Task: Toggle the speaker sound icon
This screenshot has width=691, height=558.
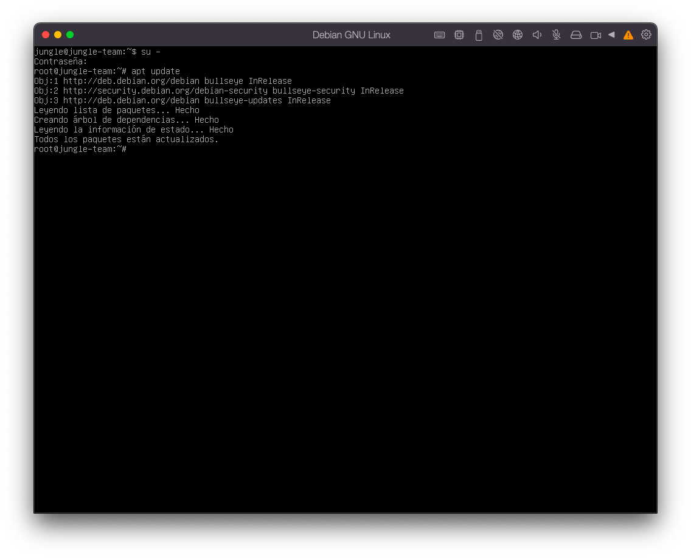Action: tap(537, 35)
